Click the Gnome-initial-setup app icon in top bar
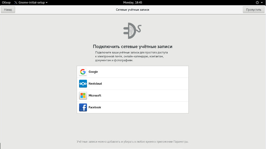This screenshot has height=149, width=266. [16, 2]
